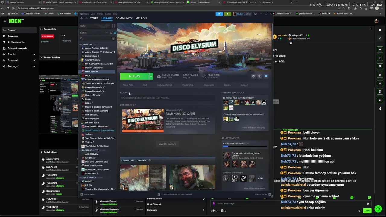Open the Discussions game tab
The height and width of the screenshot is (217, 386).
coord(209,85)
